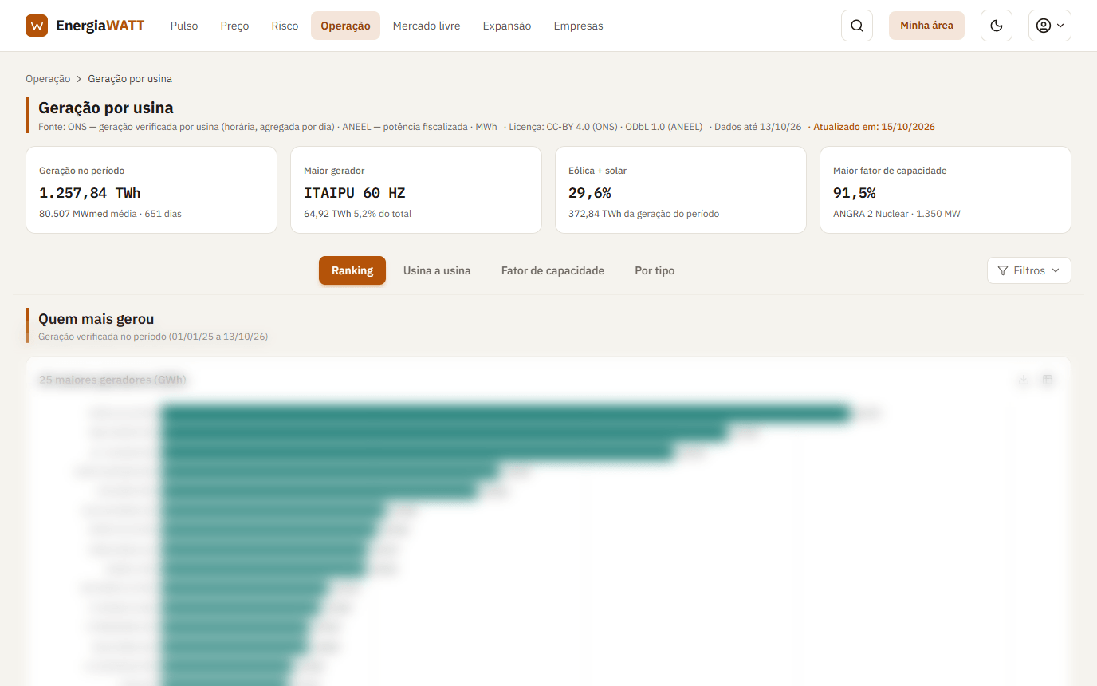The height and width of the screenshot is (686, 1097).
Task: Click the Operação breadcrumb link
Action: tap(48, 79)
